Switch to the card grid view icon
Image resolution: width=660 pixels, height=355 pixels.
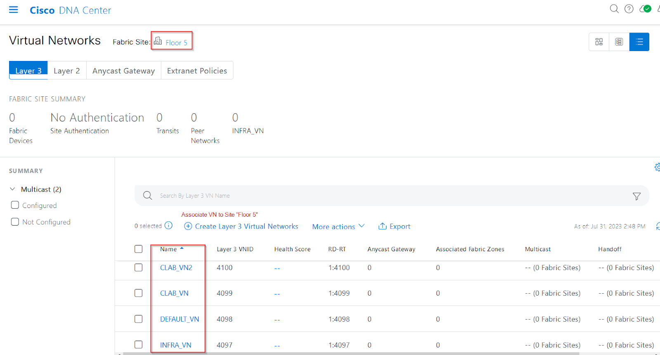pyautogui.click(x=599, y=42)
